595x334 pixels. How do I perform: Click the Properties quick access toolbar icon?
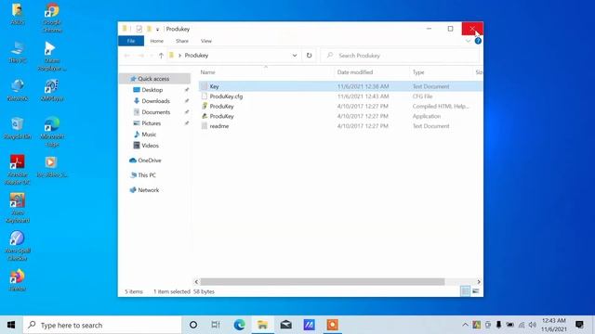click(139, 29)
